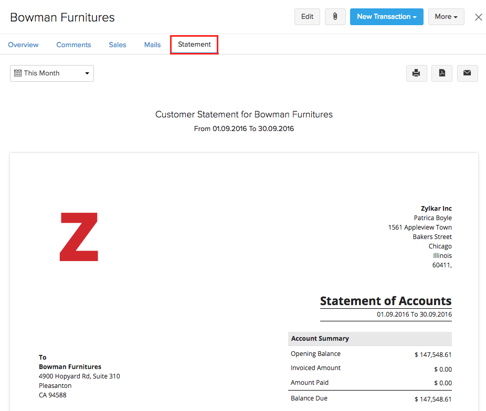Print the customer statement

(416, 73)
